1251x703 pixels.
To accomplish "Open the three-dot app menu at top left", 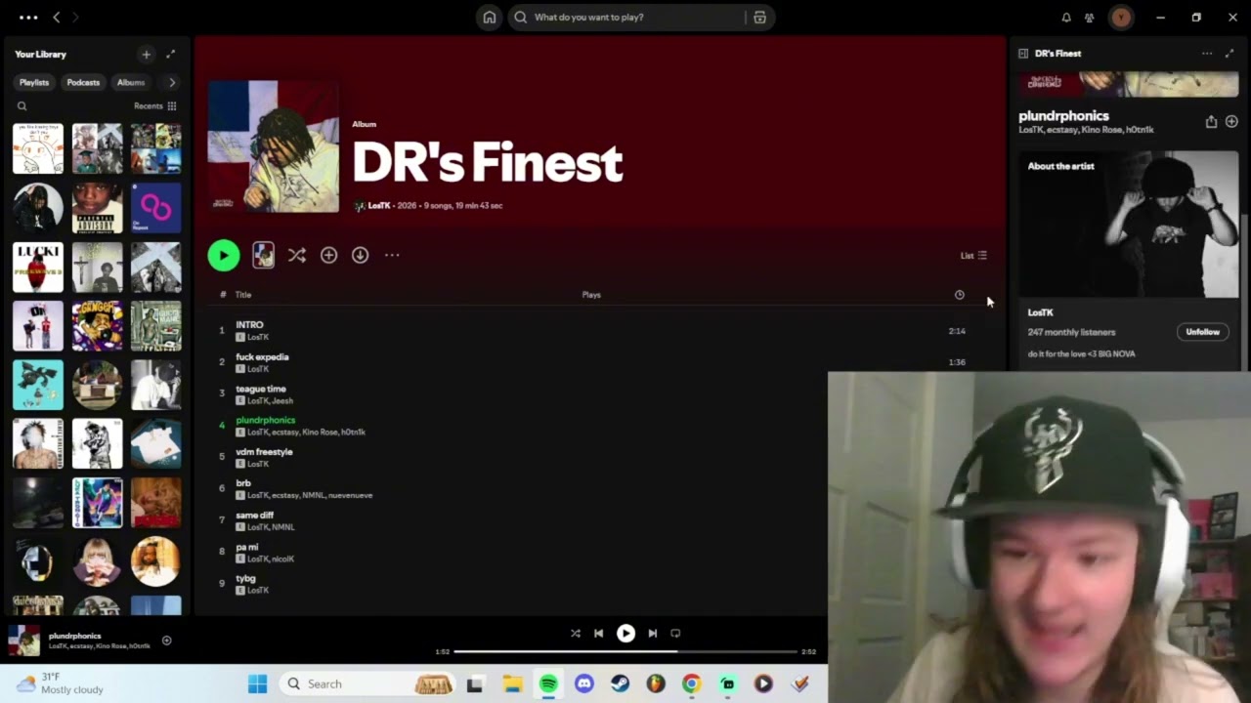I will [x=28, y=17].
